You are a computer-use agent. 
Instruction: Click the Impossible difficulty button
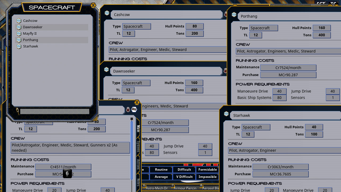207,177
